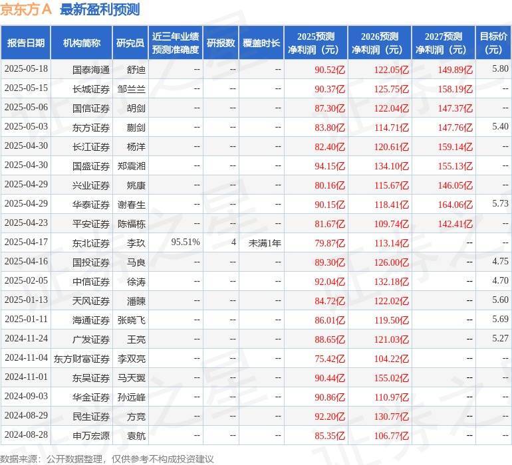Select the 机构简称 column header
The height and width of the screenshot is (465, 512).
82,43
